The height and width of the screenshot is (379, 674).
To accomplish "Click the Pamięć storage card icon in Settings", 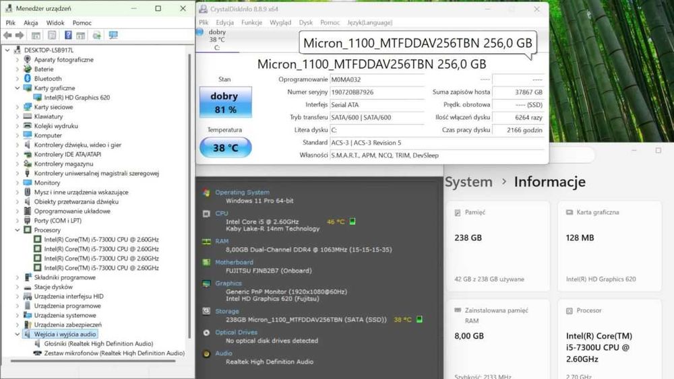I will tap(458, 212).
